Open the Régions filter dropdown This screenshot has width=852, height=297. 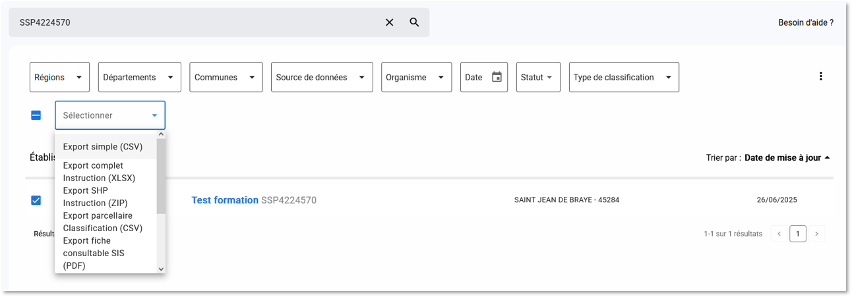[59, 77]
